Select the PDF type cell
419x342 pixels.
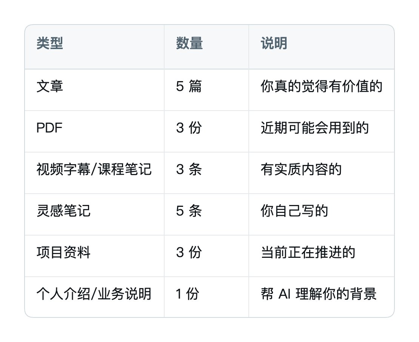click(94, 131)
